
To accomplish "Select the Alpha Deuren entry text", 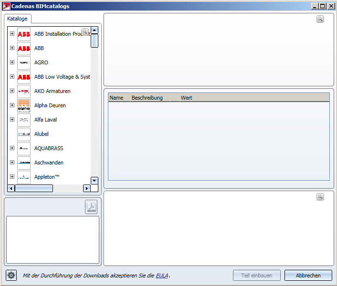I will (x=50, y=105).
